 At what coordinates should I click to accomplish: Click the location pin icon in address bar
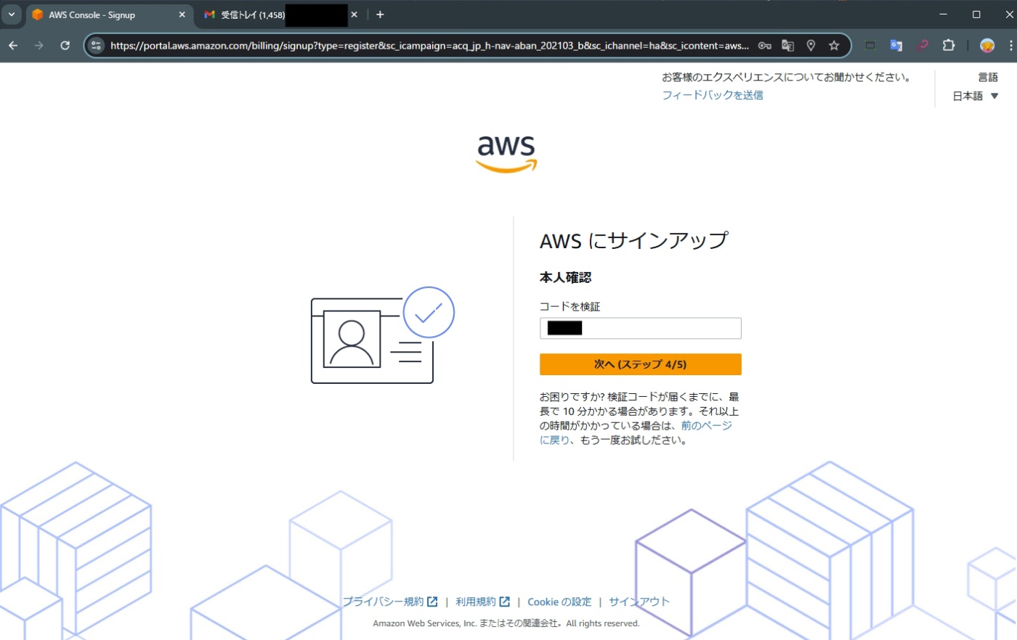(811, 45)
